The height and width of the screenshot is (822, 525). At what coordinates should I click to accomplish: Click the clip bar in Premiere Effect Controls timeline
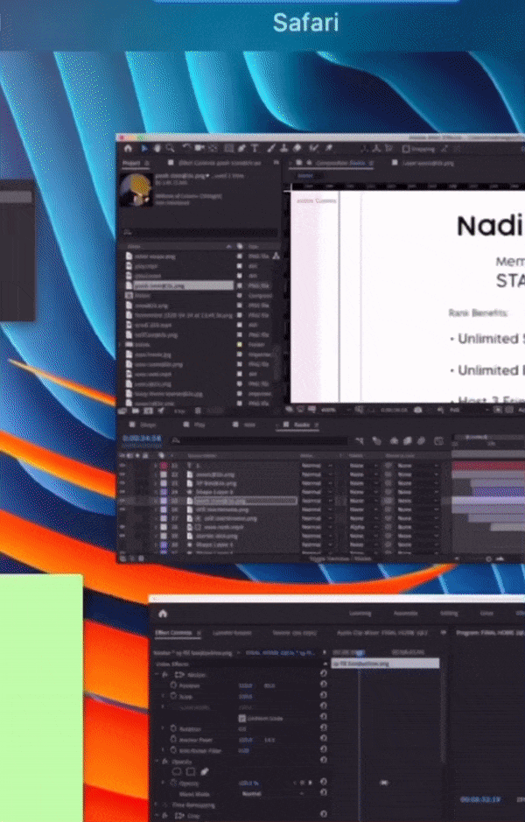click(385, 664)
